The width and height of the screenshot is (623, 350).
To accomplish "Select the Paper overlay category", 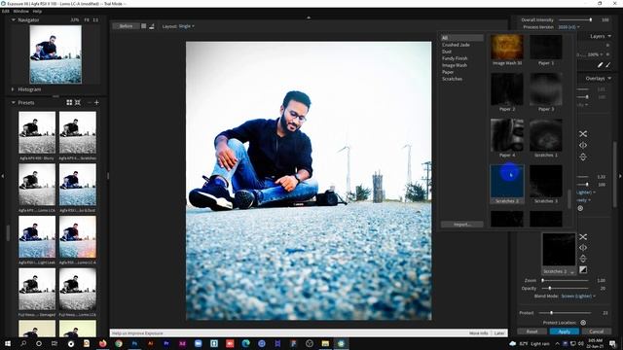I will [448, 72].
